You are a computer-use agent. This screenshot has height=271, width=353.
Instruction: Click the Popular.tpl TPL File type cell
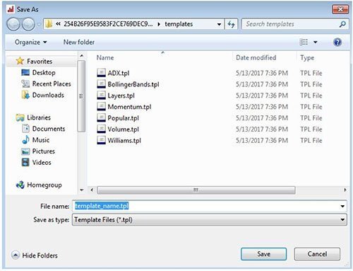(311, 118)
